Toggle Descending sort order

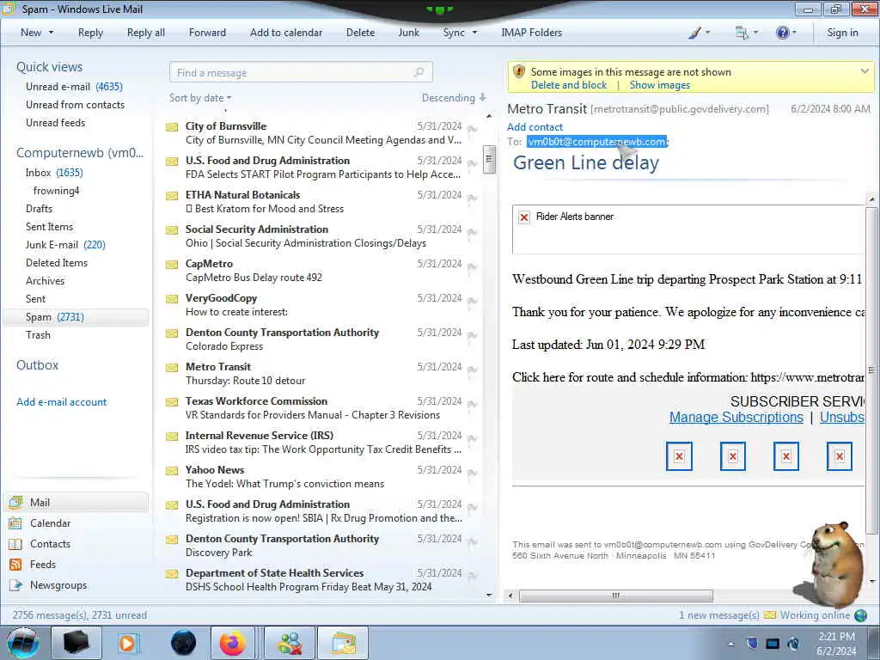454,98
